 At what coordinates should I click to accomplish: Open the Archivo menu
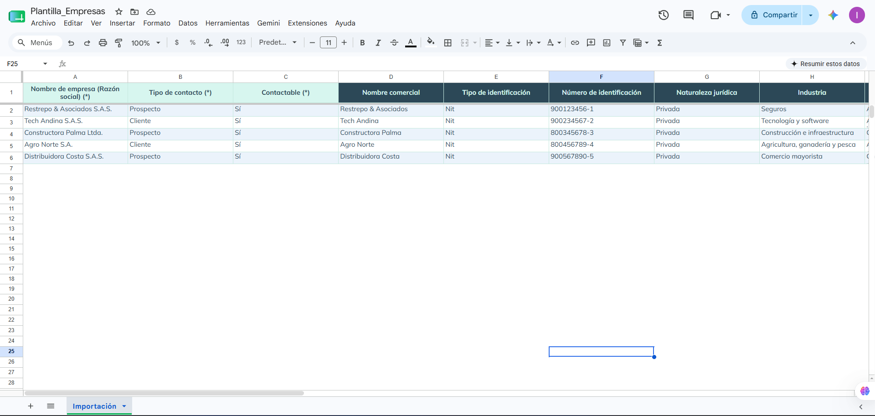point(43,23)
